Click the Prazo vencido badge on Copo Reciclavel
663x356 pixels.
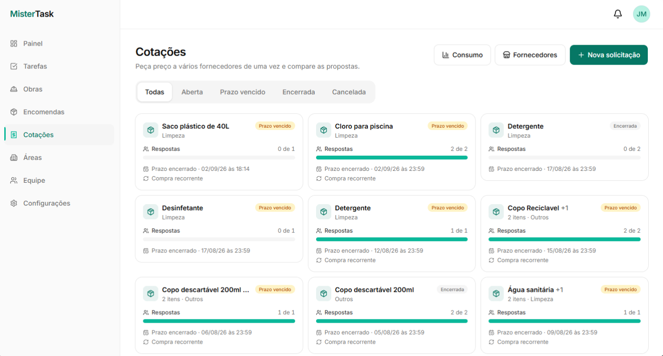tap(620, 208)
